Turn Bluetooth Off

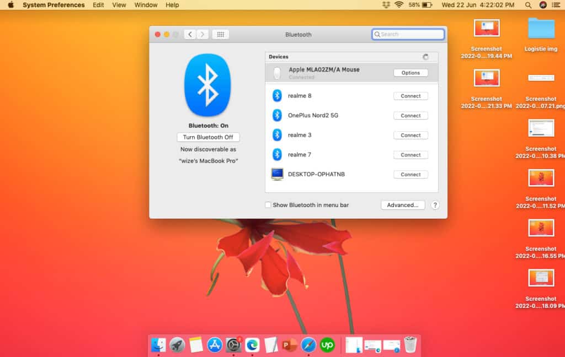208,137
